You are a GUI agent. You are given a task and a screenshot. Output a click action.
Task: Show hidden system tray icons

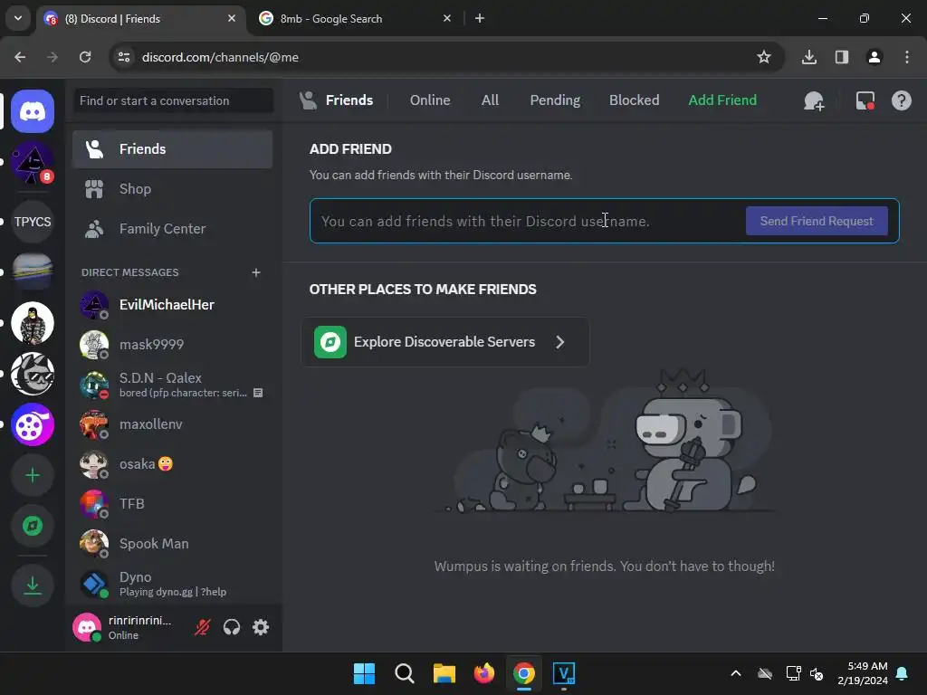point(736,673)
